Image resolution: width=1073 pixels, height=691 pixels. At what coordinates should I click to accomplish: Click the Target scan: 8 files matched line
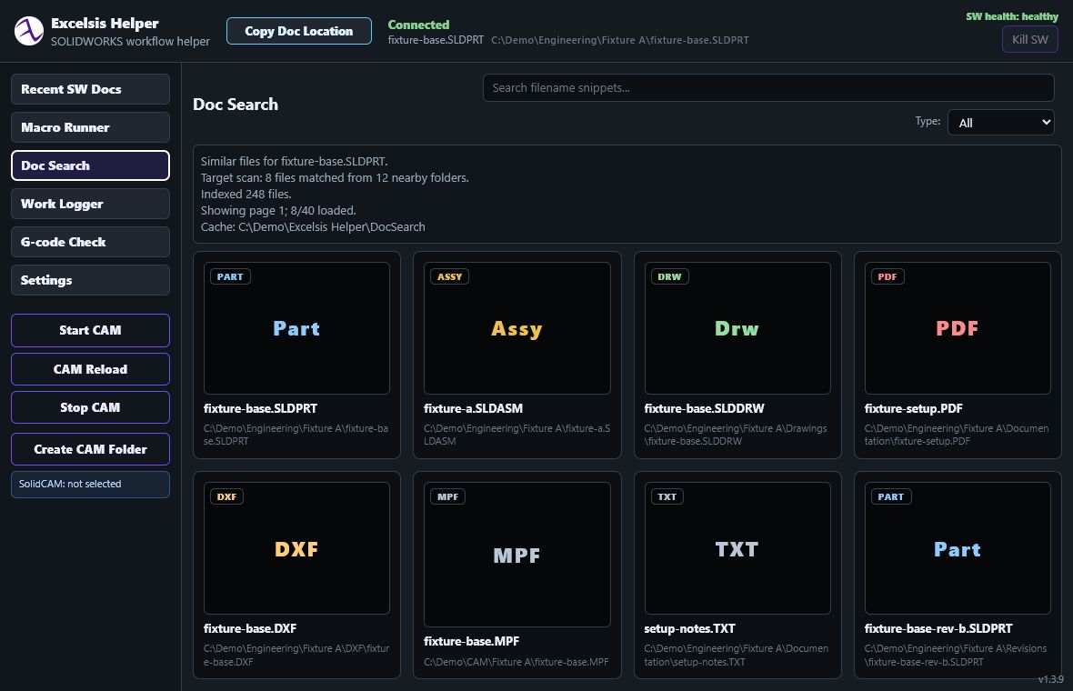335,177
